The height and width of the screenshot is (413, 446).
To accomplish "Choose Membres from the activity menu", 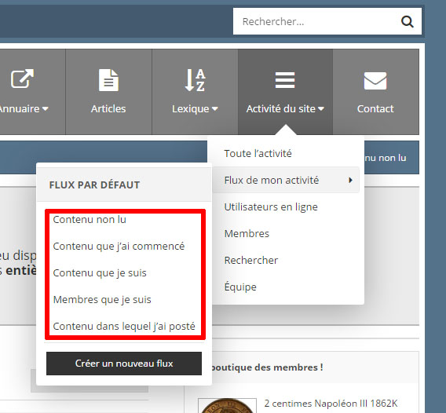I will [x=247, y=233].
